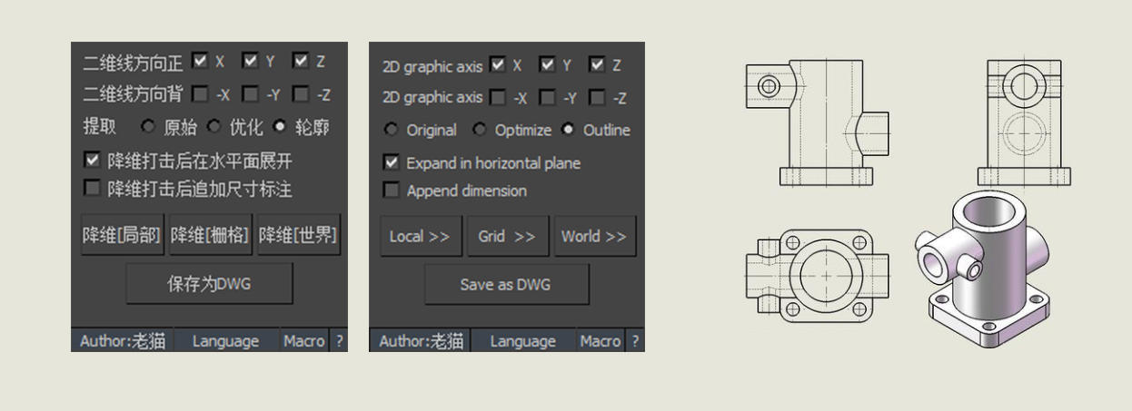Open Language in English panel footer
Screen dimensions: 1132x411
tap(522, 341)
